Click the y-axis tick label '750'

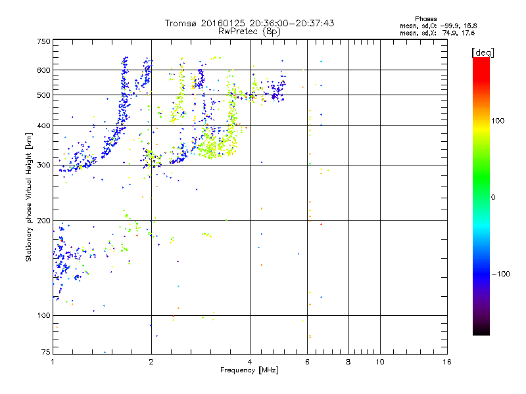43,41
